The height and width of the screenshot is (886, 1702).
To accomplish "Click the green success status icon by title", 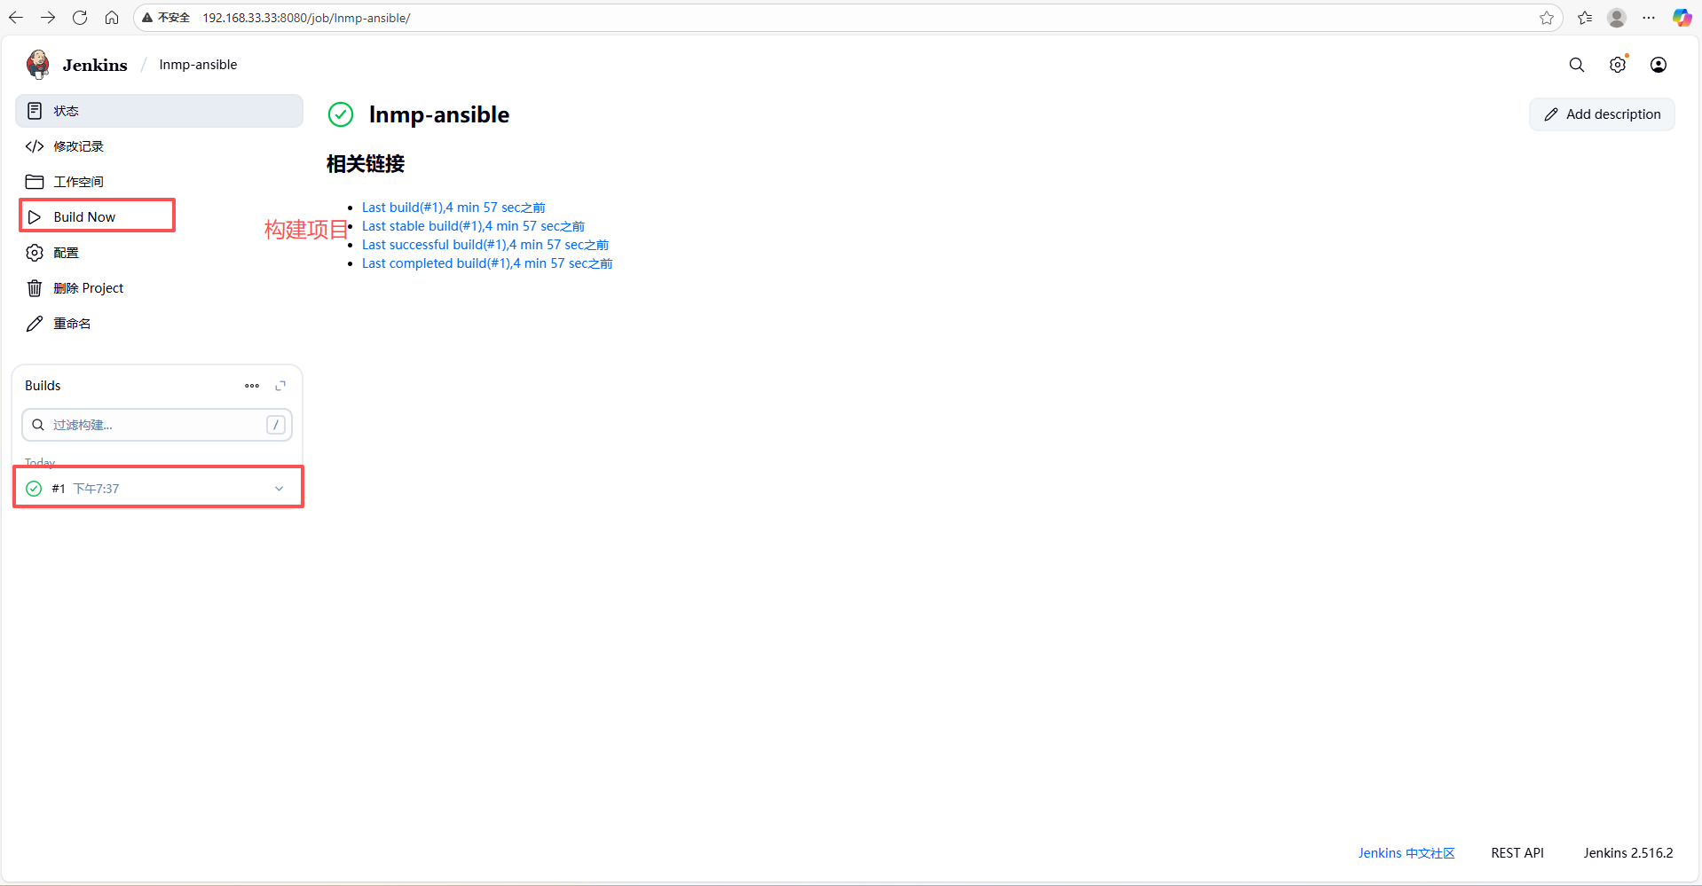I will (341, 114).
